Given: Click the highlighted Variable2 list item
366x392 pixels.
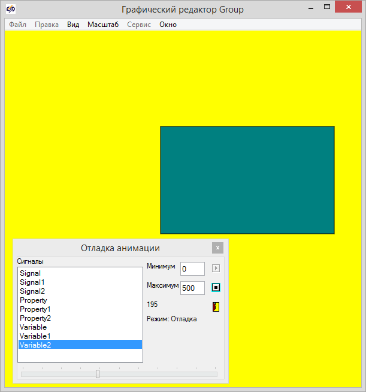Looking at the screenshot, I should pos(35,345).
